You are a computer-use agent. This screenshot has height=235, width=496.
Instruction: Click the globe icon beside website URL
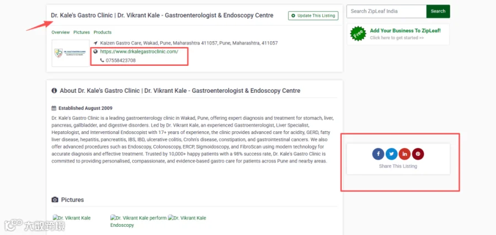tap(95, 52)
